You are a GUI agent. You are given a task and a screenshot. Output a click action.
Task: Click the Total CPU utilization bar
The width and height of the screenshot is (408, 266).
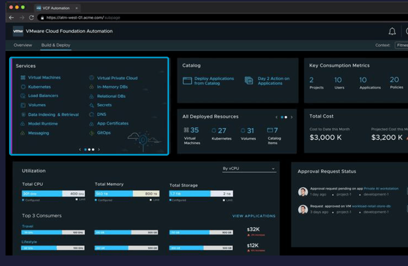click(x=53, y=193)
